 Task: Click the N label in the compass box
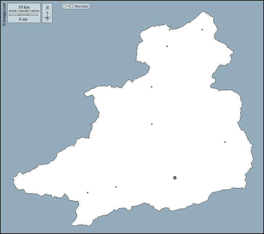47,7
